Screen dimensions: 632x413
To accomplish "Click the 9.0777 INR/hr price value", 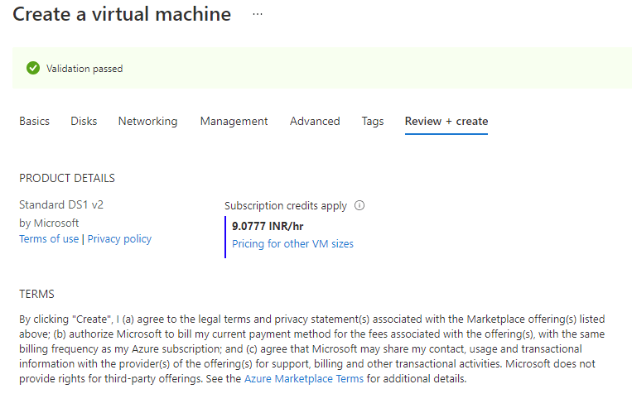I will pos(268,226).
